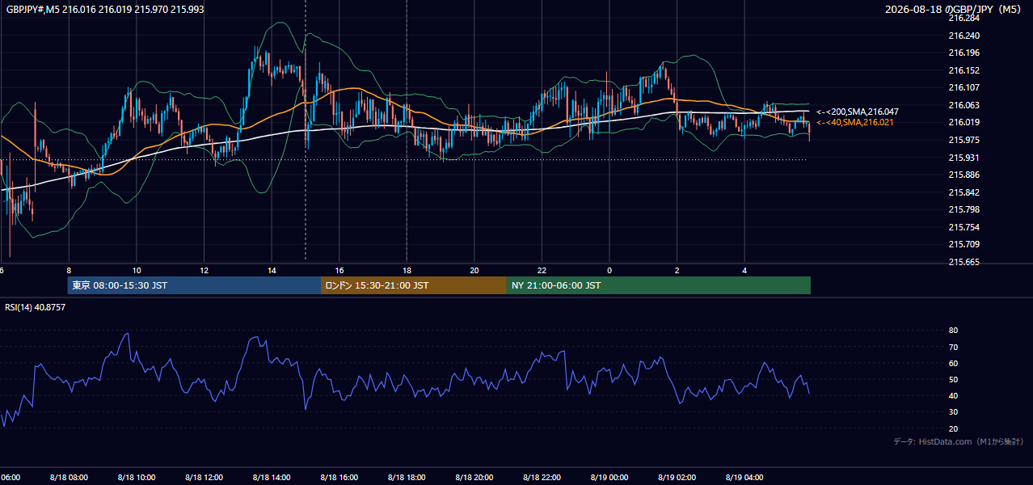Viewport: 1033px width, 485px height.
Task: Click the bottom date label '8/19 04:00'
Action: pos(744,478)
